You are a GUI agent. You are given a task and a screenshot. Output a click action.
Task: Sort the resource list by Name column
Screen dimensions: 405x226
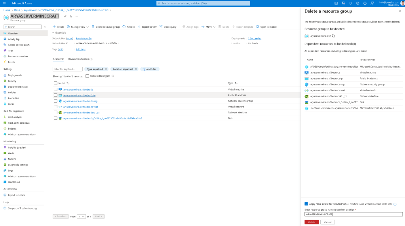[63, 83]
